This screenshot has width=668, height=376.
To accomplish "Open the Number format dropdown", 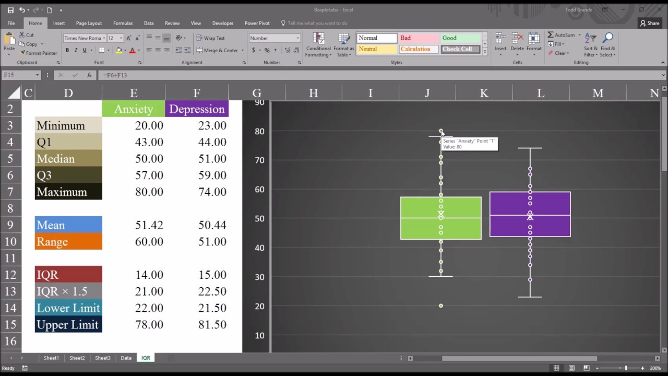I will 298,38.
